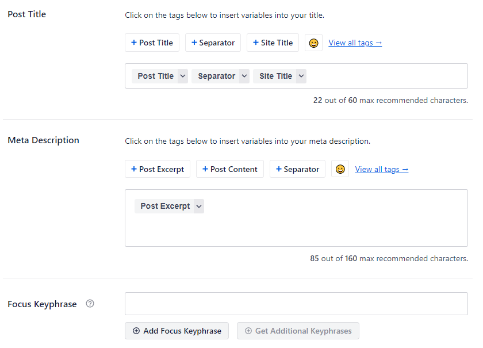Click the Add Focus Keyphrase button
The width and height of the screenshot is (483, 348).
[177, 331]
